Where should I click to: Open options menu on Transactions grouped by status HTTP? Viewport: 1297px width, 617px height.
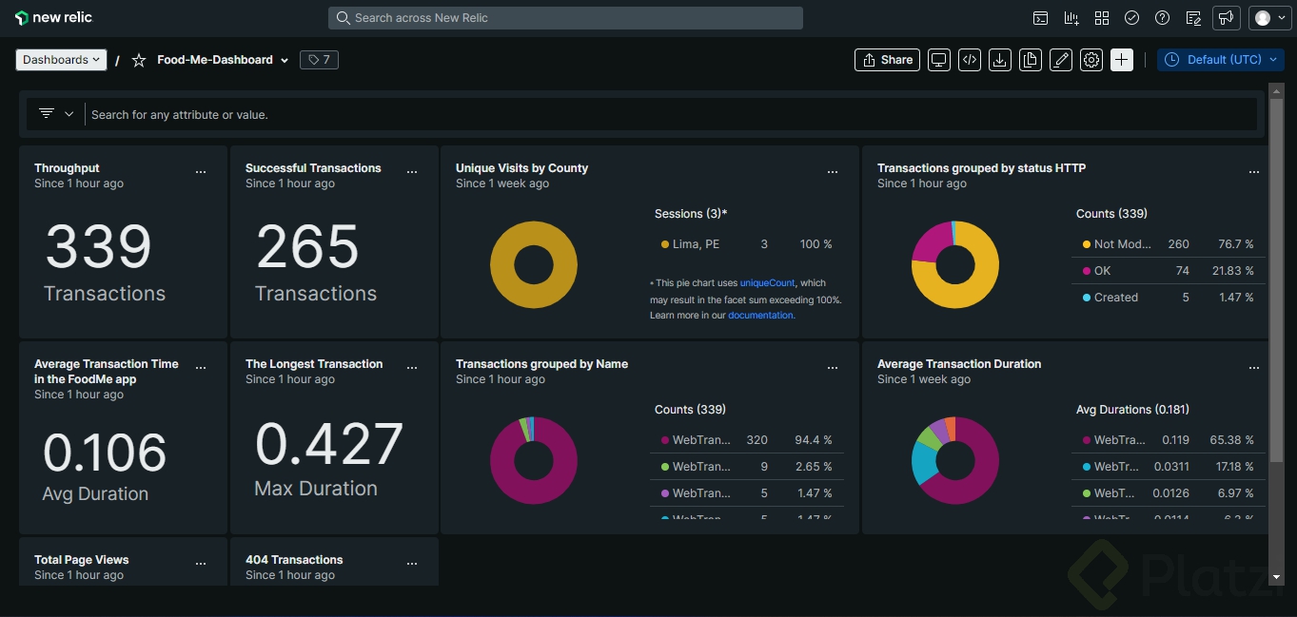pos(1254,172)
